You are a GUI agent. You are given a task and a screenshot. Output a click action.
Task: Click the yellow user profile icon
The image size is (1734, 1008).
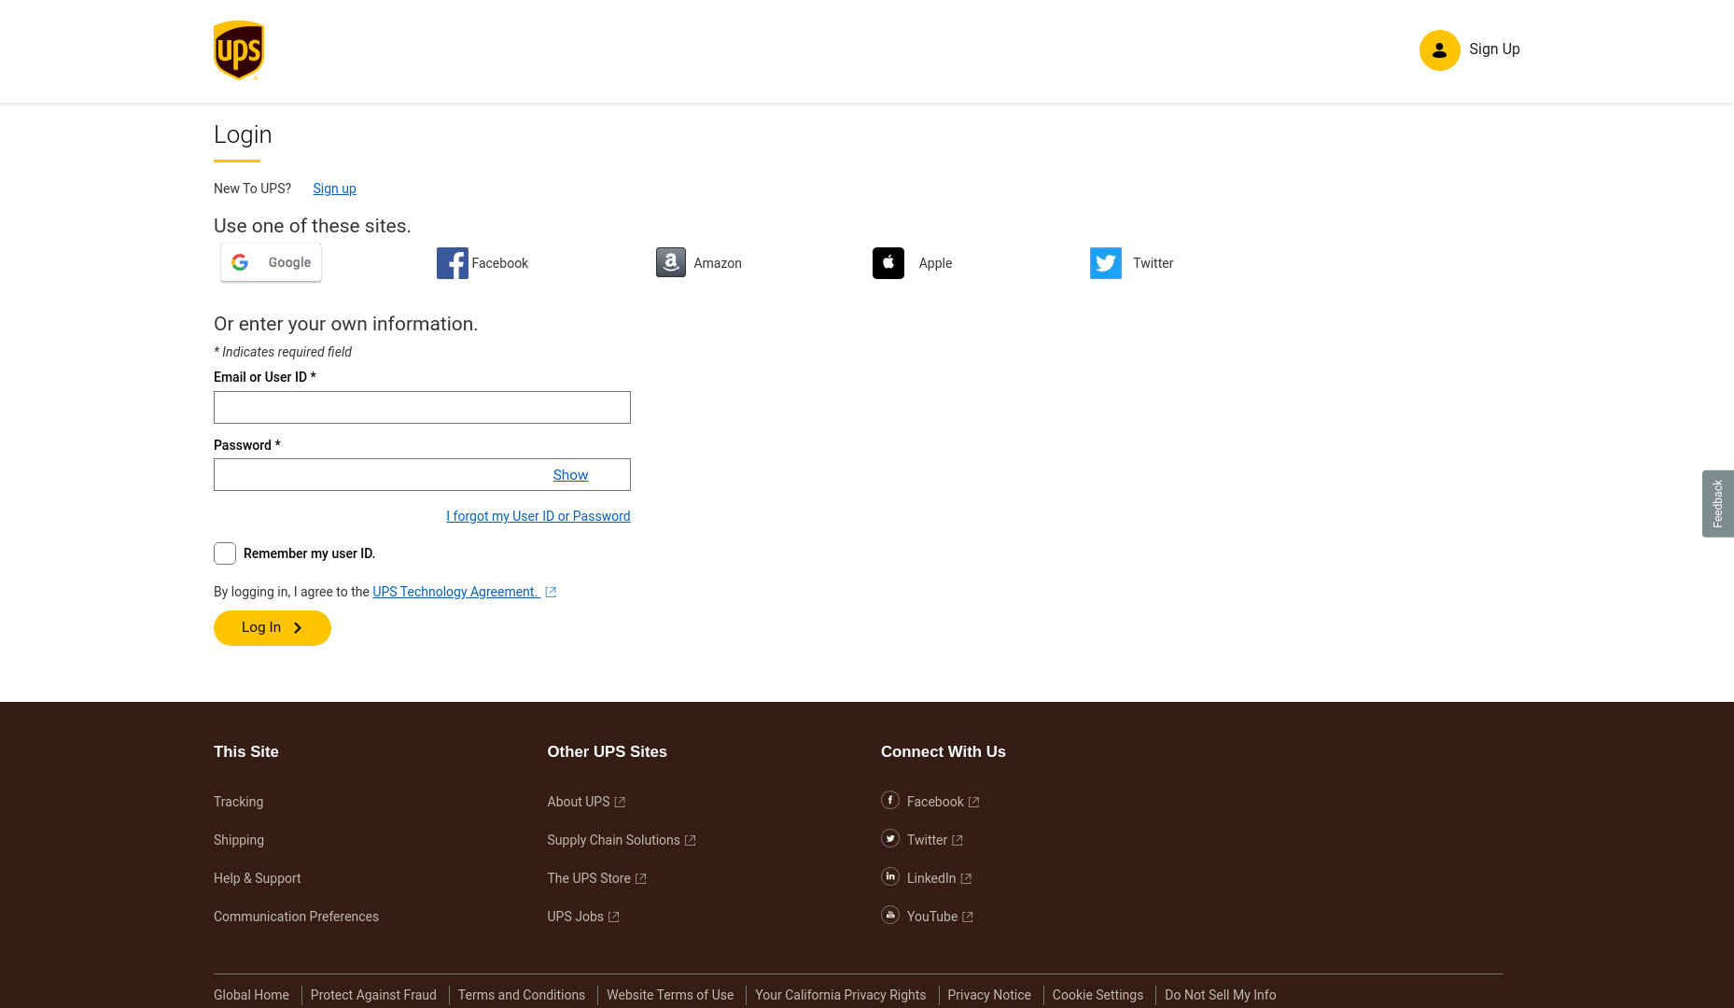1439,50
